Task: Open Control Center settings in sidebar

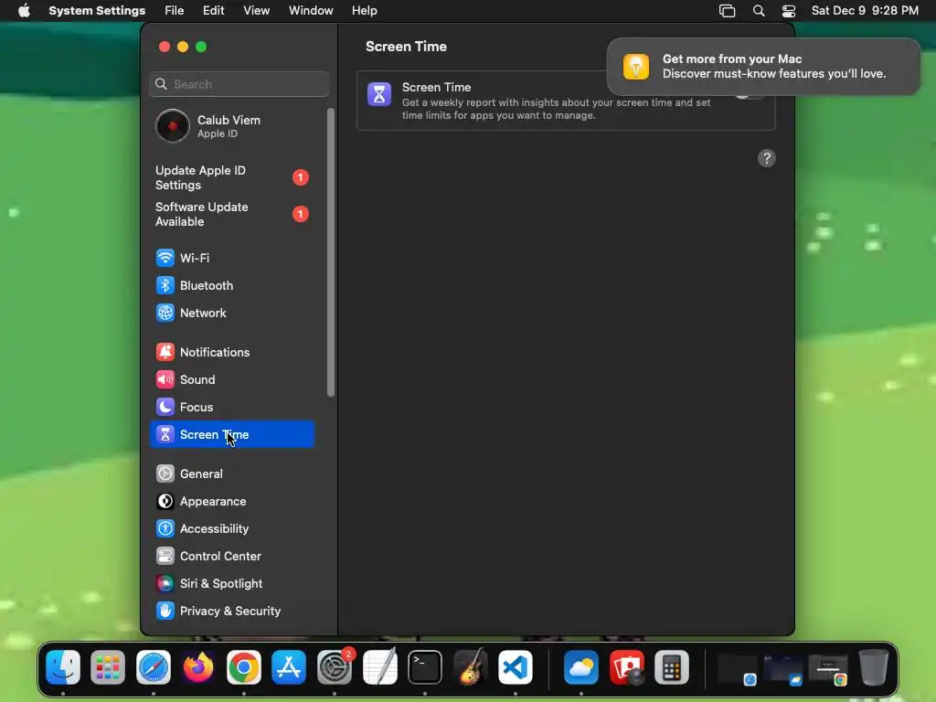Action: coord(231,557)
